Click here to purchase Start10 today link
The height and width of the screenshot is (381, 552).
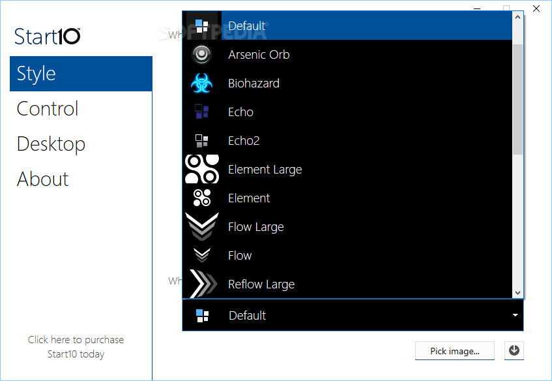[x=76, y=347]
